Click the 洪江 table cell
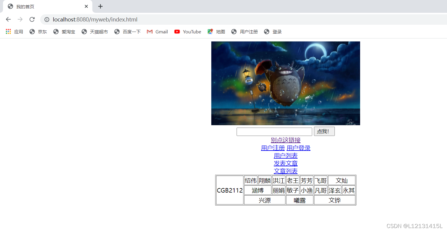 click(x=279, y=180)
